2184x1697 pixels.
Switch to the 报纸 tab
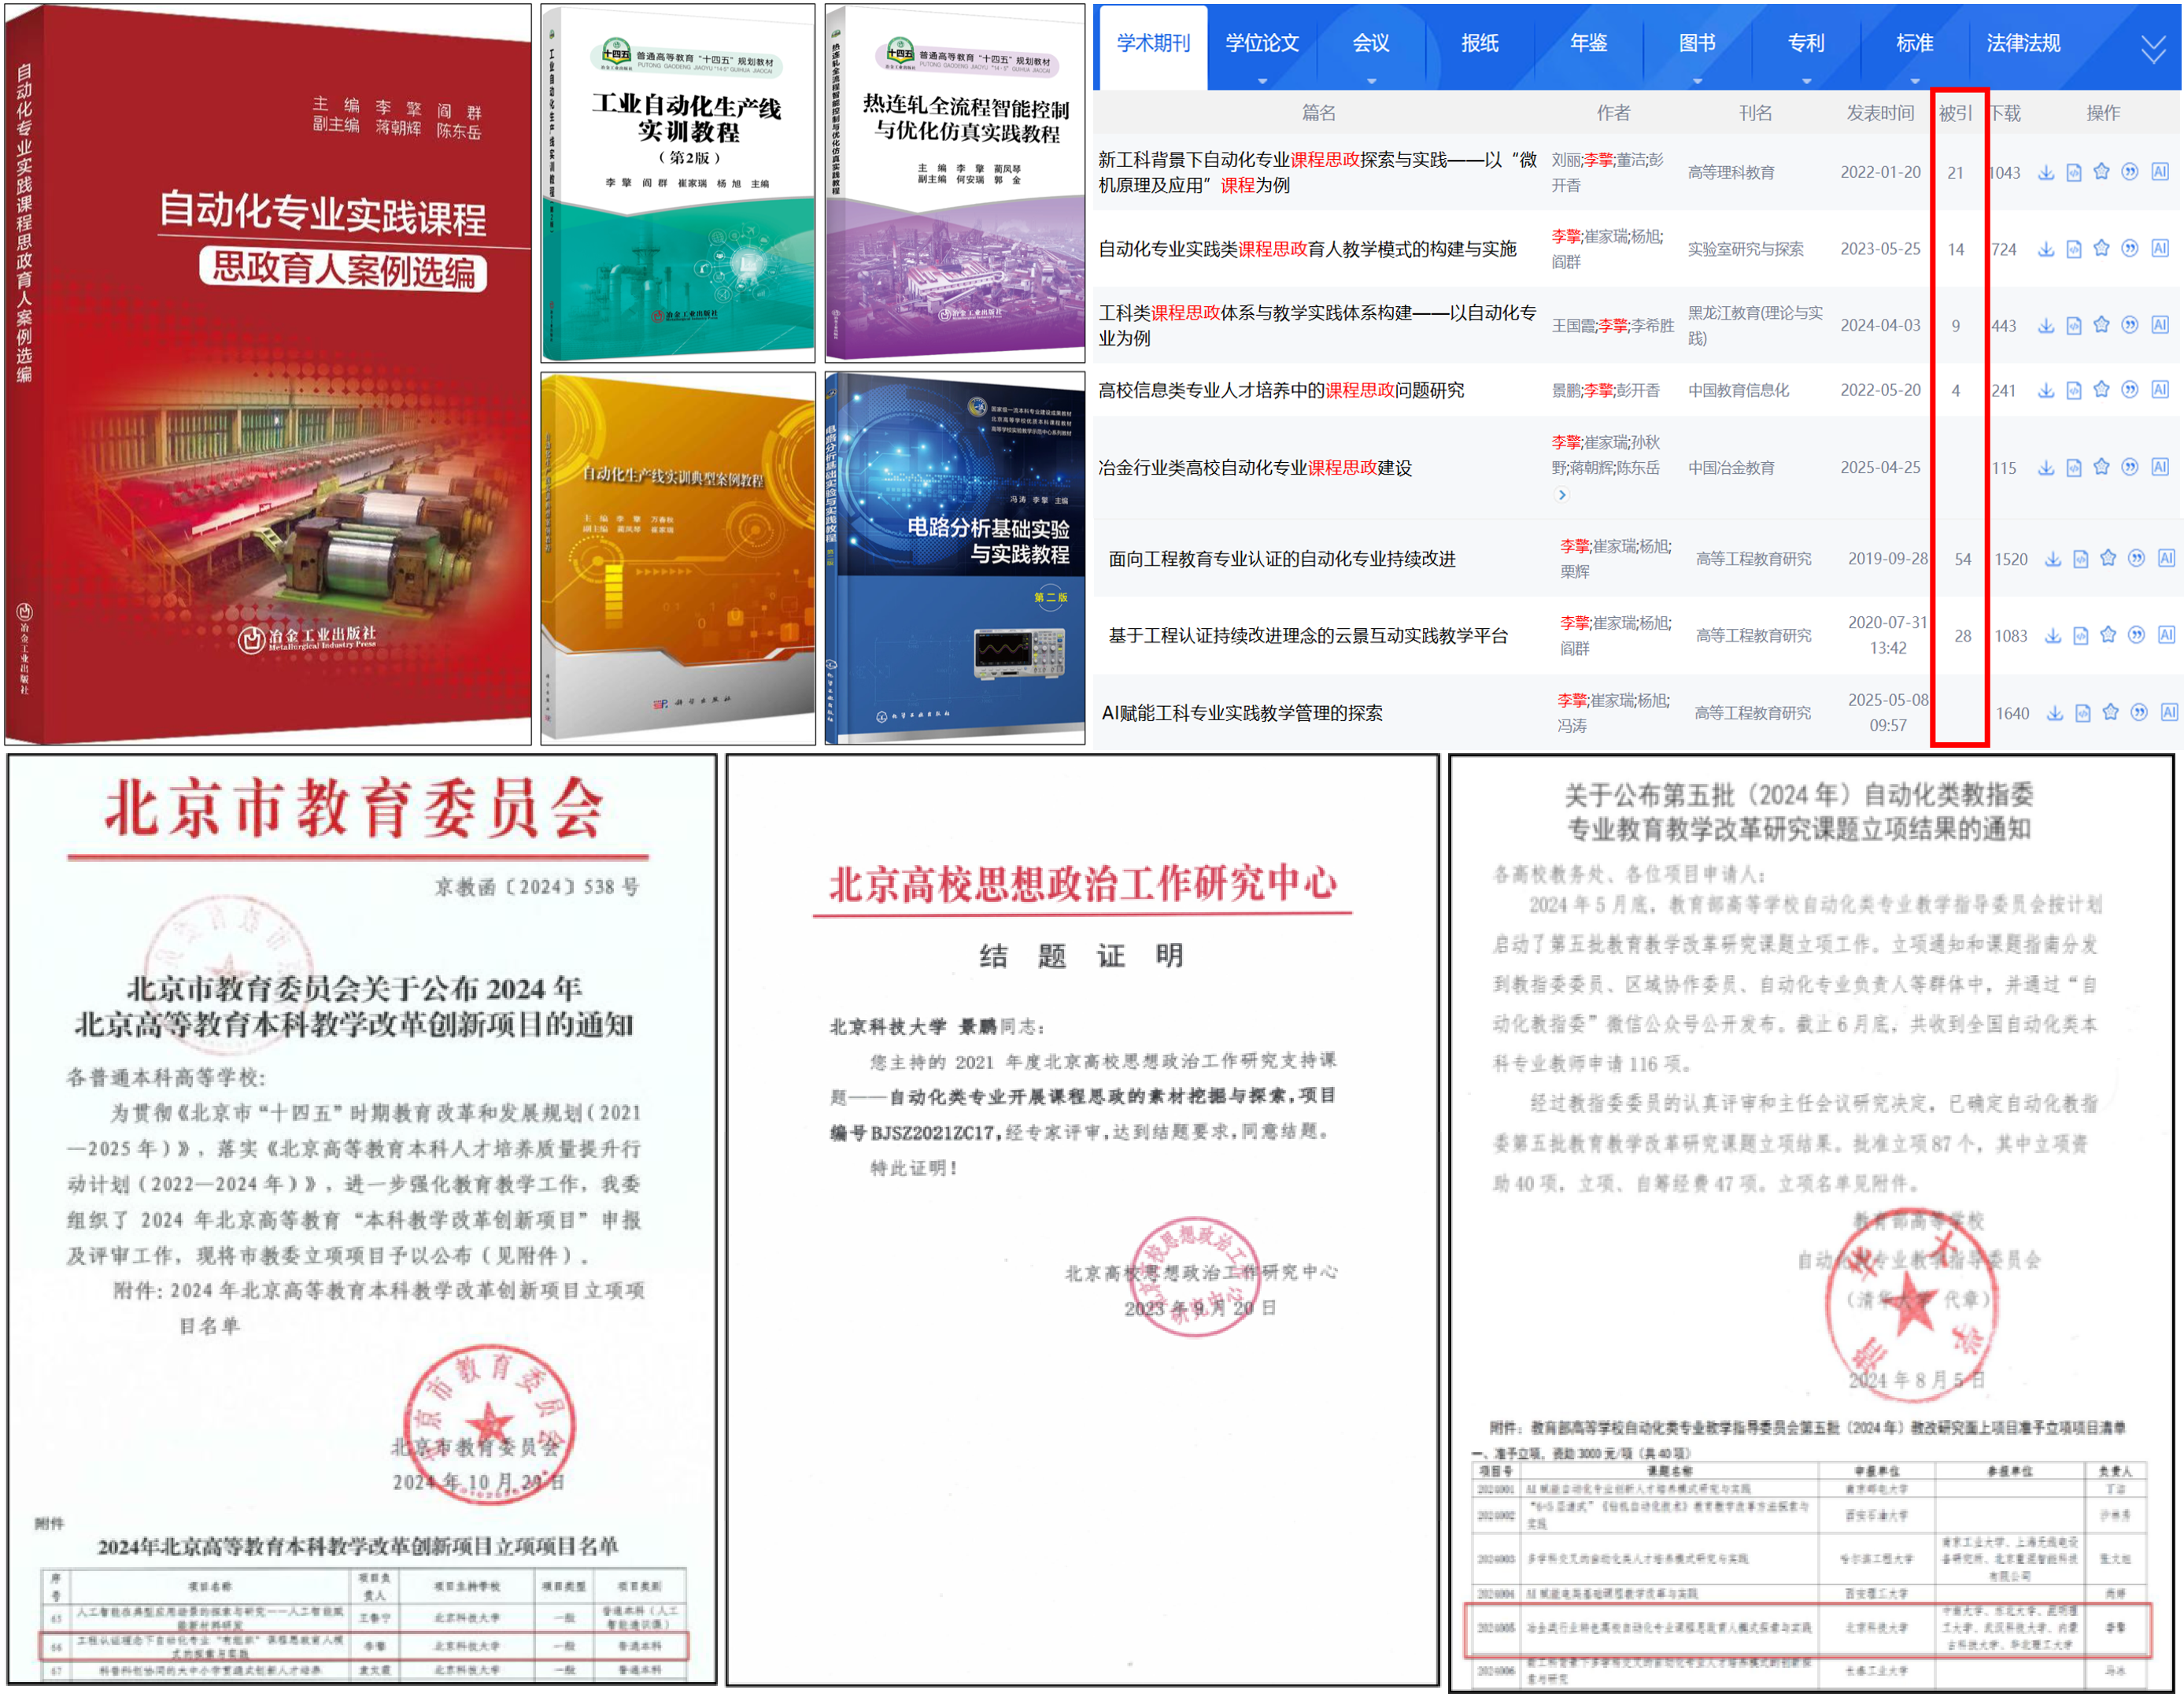coord(1479,43)
